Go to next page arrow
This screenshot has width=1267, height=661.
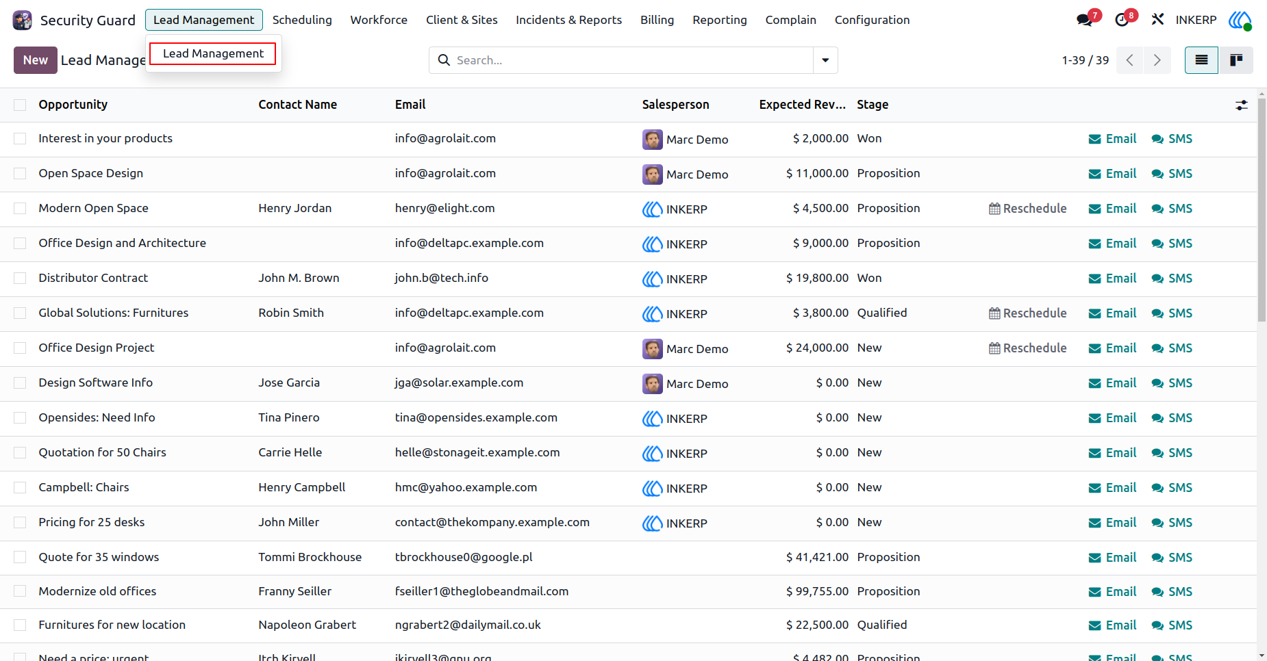[x=1157, y=60]
